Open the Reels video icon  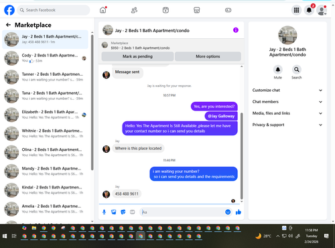(x=165, y=10)
